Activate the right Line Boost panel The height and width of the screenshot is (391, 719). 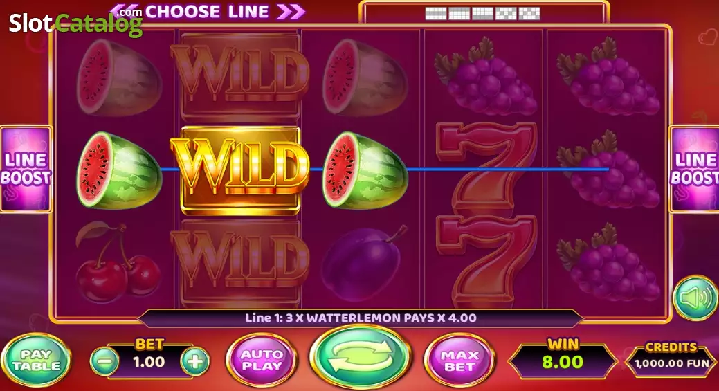(694, 169)
